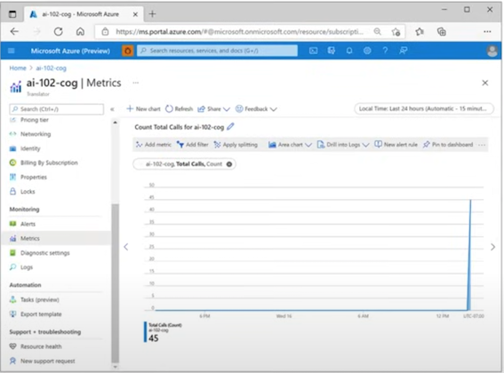Open the Drill into Logs dropdown

tap(342, 145)
